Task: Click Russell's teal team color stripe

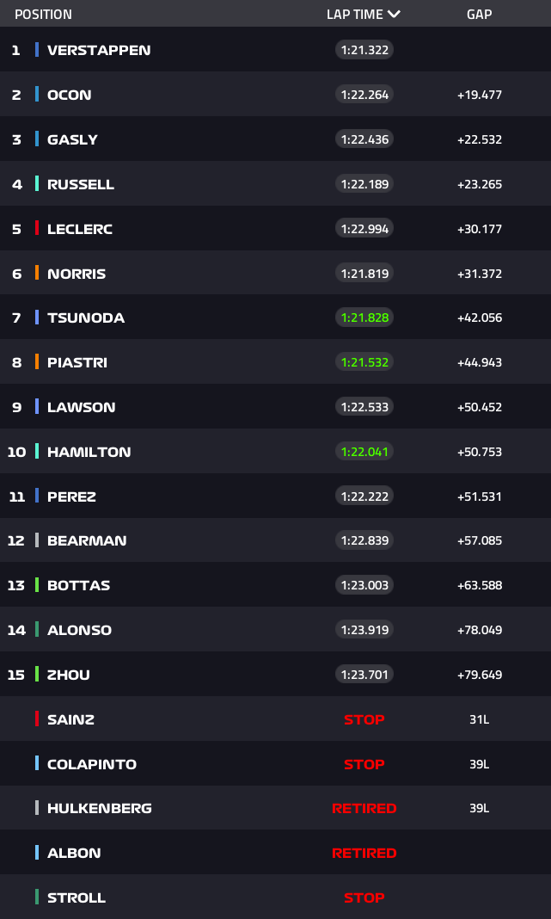Action: click(x=37, y=184)
